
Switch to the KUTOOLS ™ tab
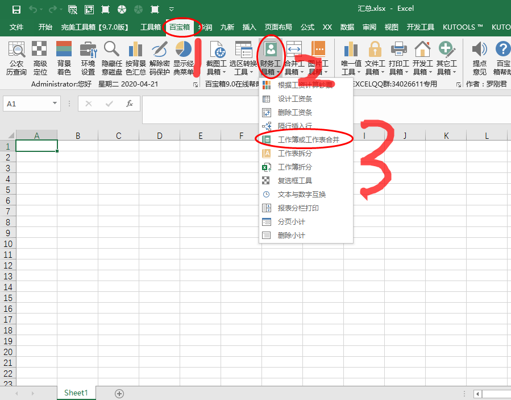pyautogui.click(x=463, y=27)
